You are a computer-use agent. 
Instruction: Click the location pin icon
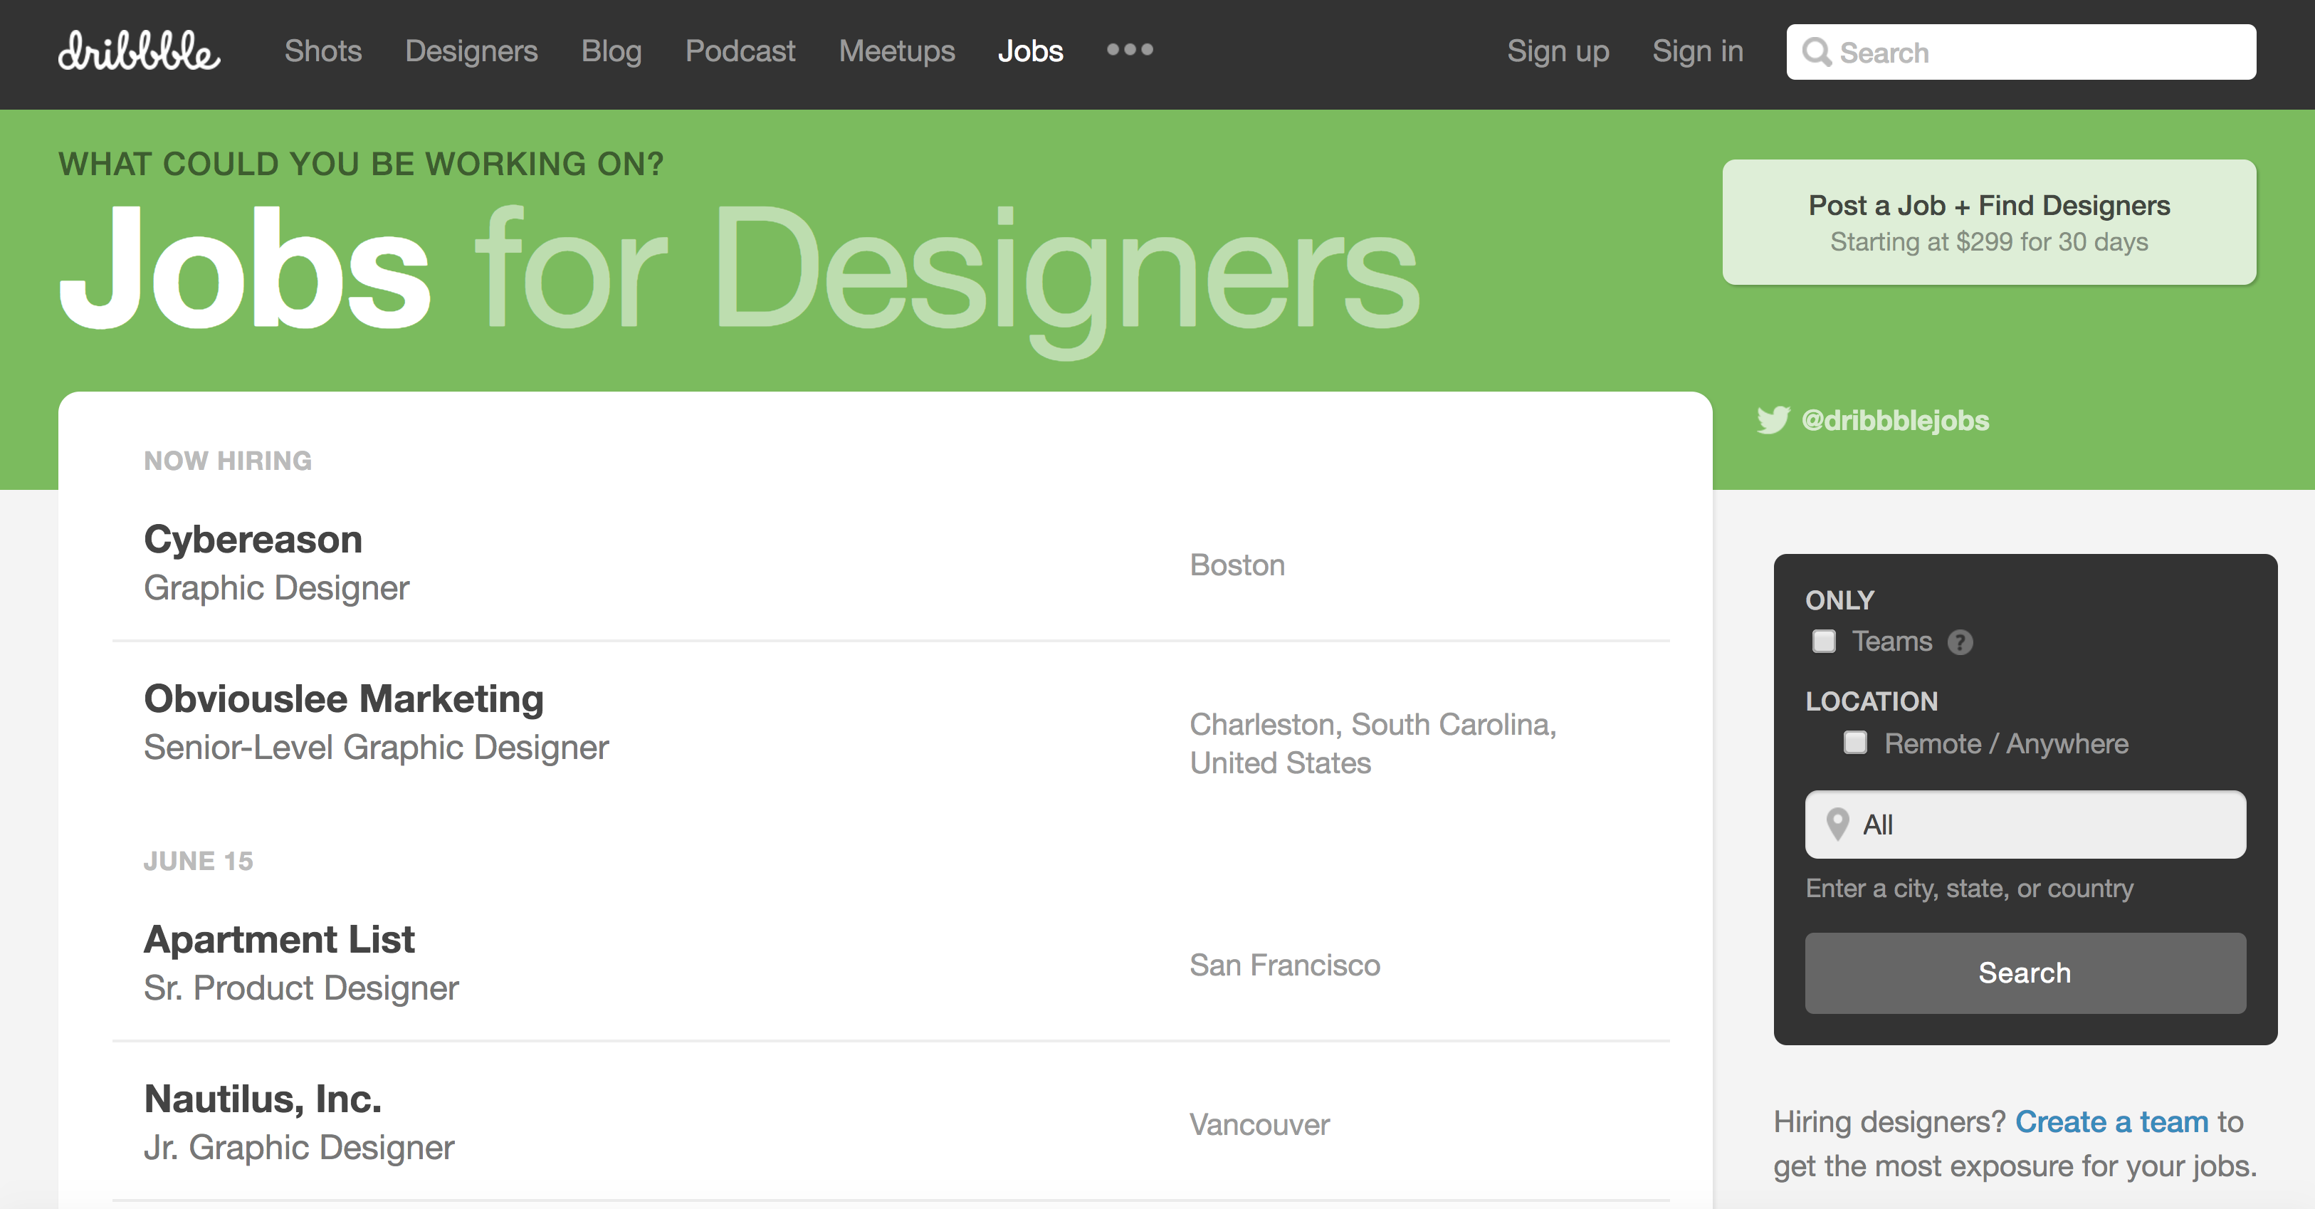(x=1838, y=823)
